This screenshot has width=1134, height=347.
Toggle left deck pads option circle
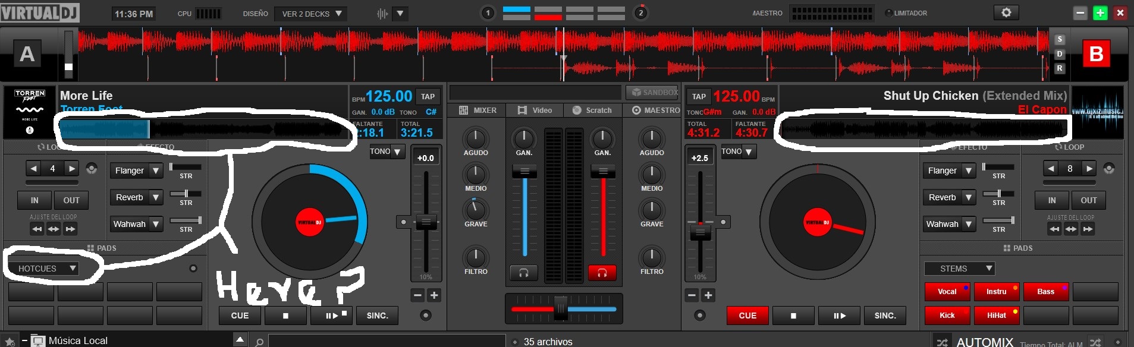193,269
